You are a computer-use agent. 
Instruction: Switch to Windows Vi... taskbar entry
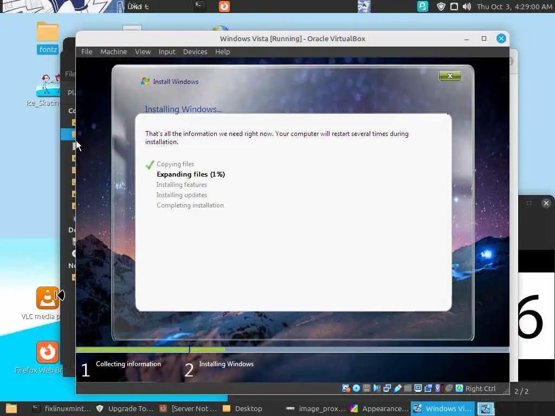[442, 408]
